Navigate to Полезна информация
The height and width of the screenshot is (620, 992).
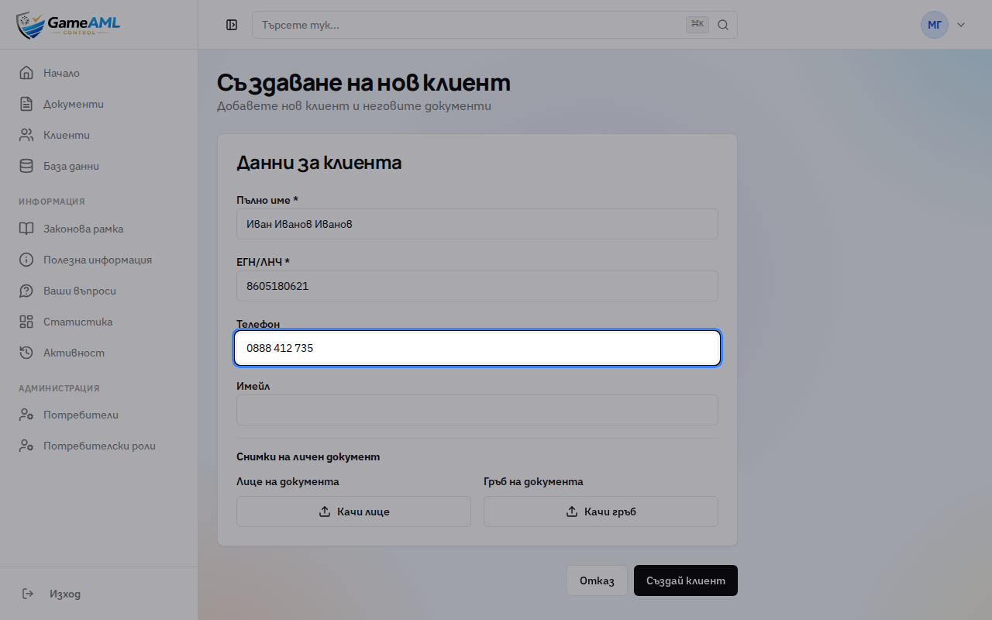[99, 260]
